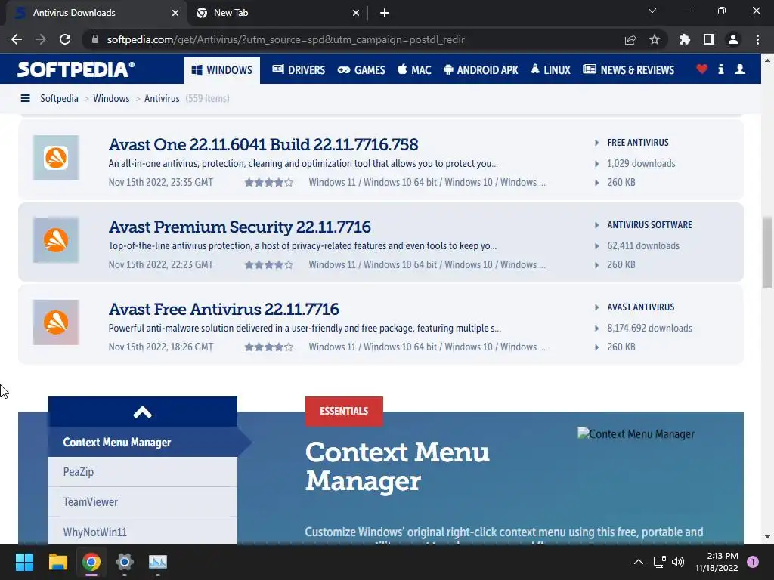The width and height of the screenshot is (774, 580).
Task: Click the Avast Premium Security star rating
Action: pyautogui.click(x=269, y=265)
